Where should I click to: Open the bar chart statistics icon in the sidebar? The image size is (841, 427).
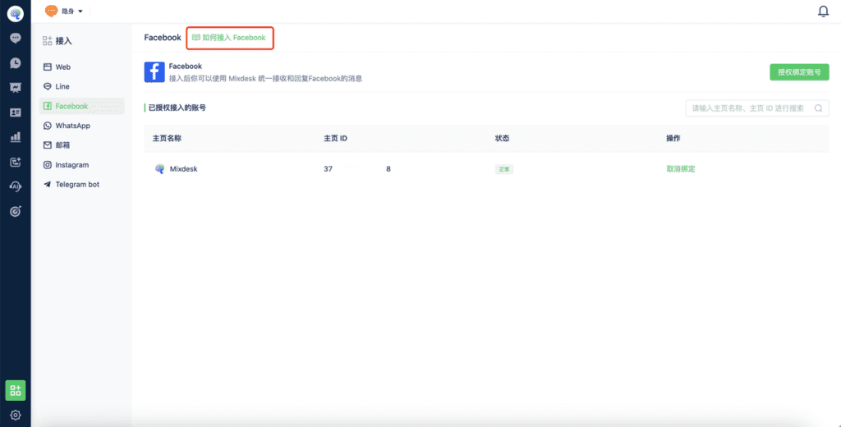[x=16, y=137]
